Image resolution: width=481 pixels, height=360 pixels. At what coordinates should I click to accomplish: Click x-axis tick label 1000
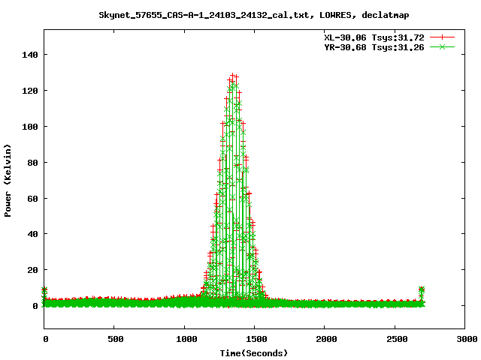186,339
